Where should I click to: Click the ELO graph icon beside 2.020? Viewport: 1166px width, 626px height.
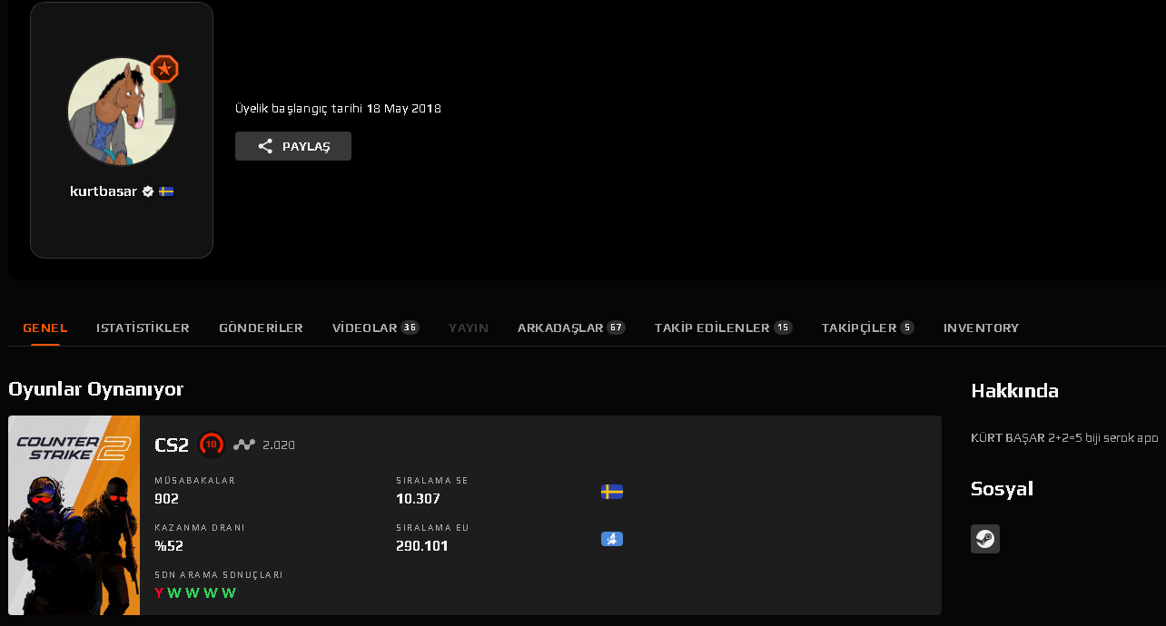[x=244, y=445]
